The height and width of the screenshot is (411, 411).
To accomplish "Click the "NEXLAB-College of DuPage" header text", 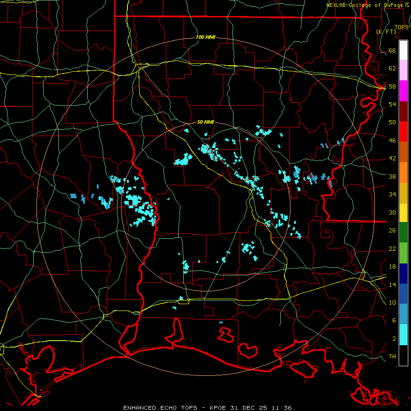I will tap(366, 5).
